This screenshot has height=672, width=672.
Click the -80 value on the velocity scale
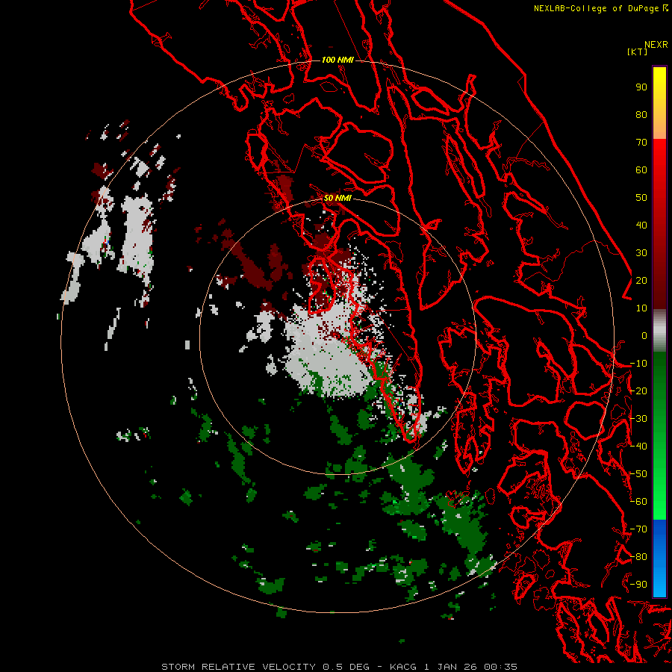[x=638, y=557]
